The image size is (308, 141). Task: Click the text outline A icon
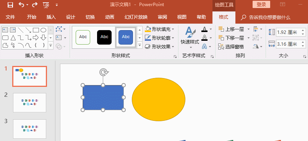(x=204, y=38)
